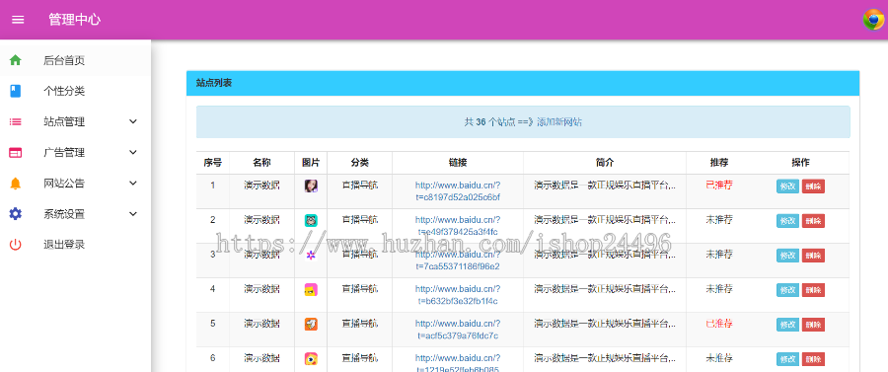This screenshot has width=888, height=372.
Task: Expand the 网站公告 chevron
Action: 133,183
